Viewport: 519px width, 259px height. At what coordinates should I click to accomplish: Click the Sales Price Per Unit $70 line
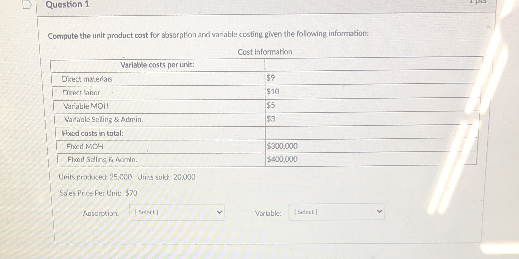(98, 193)
